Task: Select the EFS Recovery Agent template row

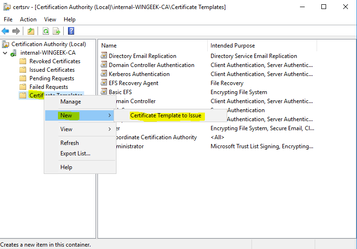Action: coord(133,83)
